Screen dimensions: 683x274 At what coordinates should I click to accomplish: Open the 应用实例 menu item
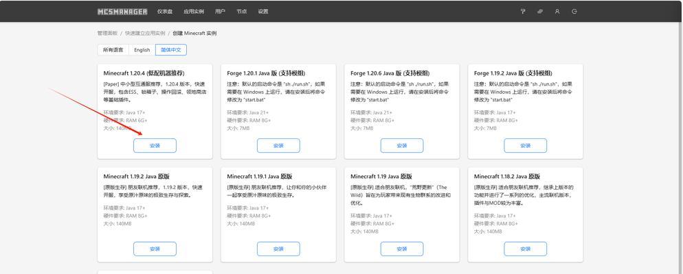pyautogui.click(x=194, y=12)
